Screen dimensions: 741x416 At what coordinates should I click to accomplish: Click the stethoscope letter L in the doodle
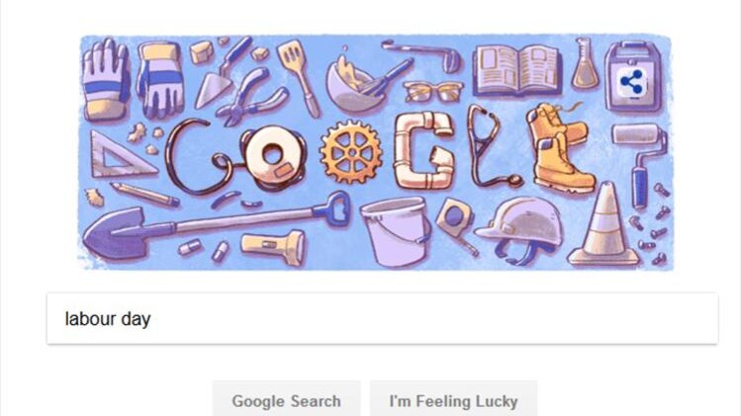[x=493, y=145]
